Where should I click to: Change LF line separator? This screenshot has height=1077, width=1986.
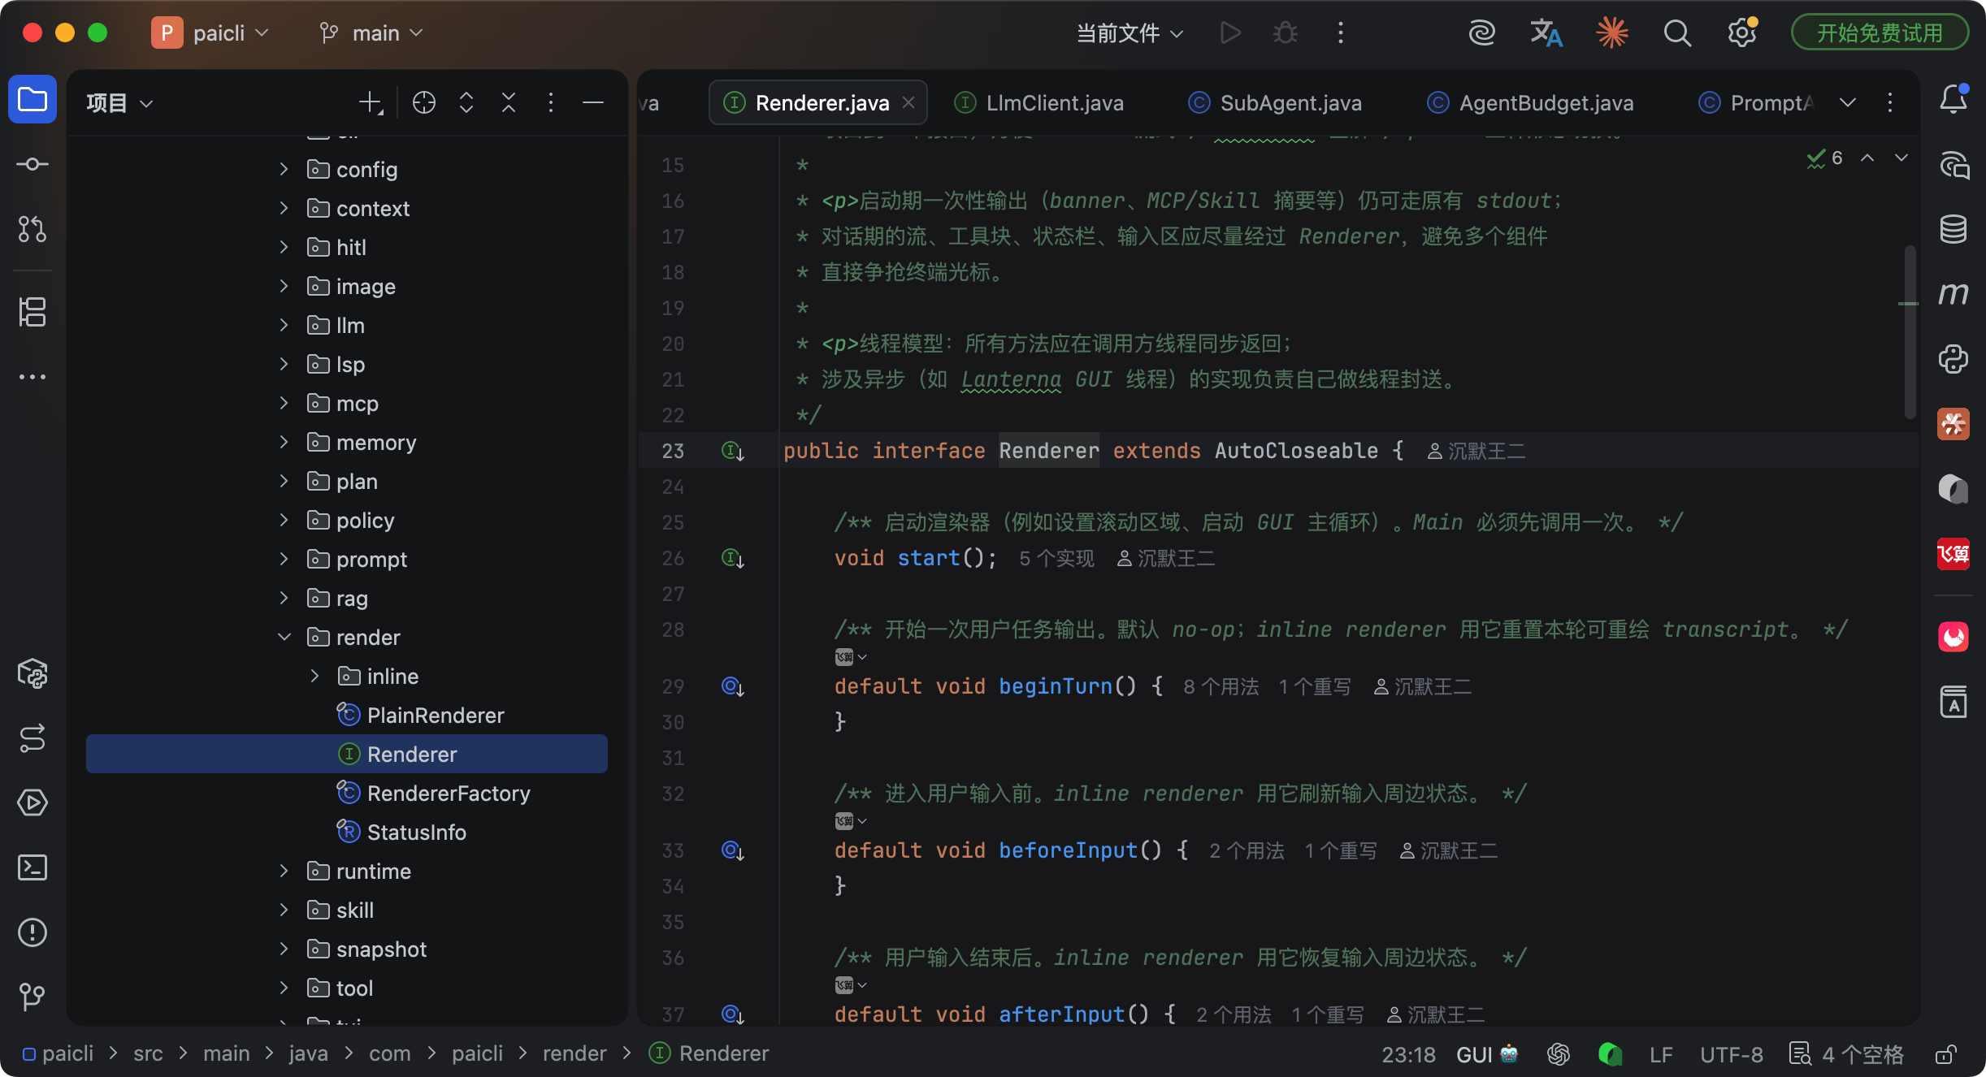1661,1054
